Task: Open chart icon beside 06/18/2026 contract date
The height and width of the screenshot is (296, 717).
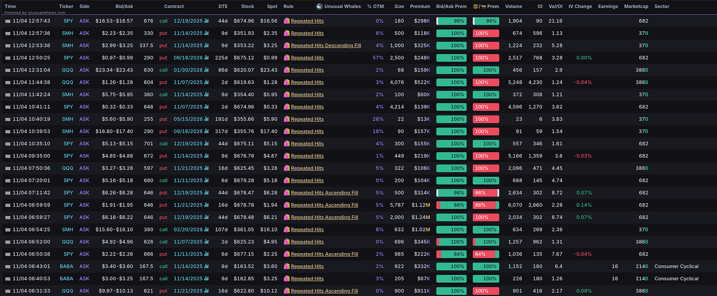Action: [206, 58]
